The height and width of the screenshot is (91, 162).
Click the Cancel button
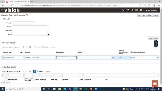coord(156,15)
